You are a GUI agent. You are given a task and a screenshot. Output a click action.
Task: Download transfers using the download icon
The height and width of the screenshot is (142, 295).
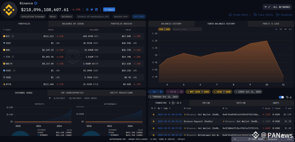click(x=291, y=97)
